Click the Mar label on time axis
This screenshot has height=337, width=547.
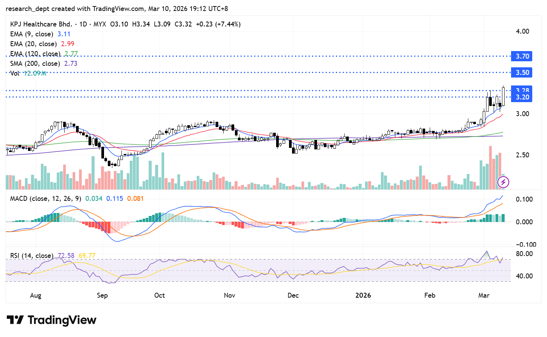[484, 295]
